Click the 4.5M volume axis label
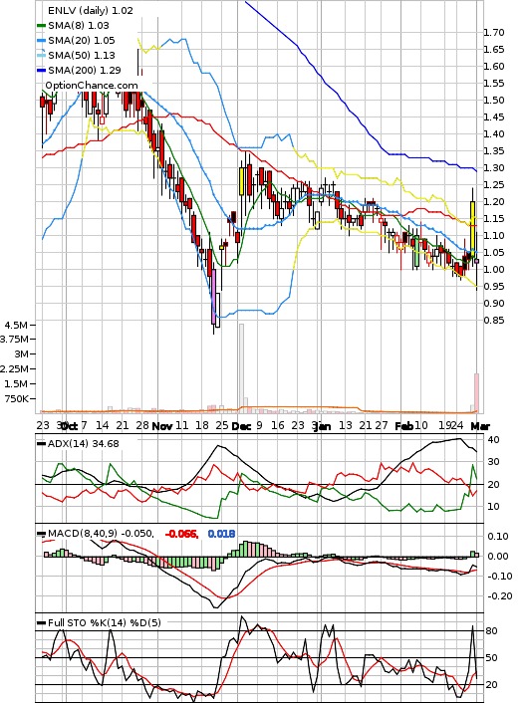524x703 pixels. pyautogui.click(x=16, y=325)
